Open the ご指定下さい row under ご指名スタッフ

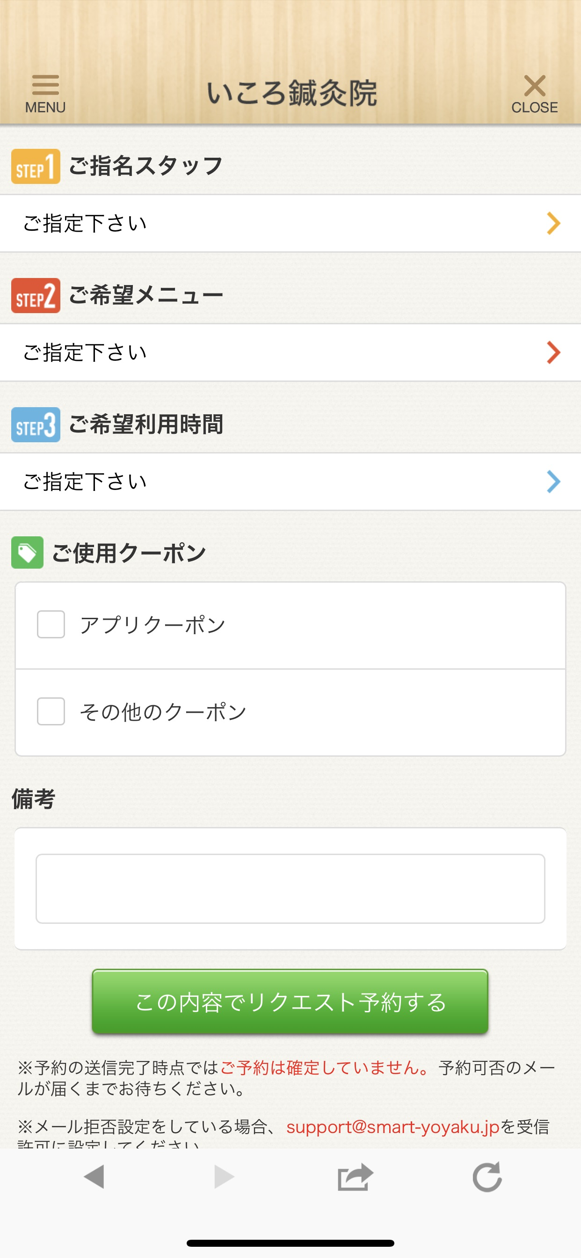coord(290,224)
